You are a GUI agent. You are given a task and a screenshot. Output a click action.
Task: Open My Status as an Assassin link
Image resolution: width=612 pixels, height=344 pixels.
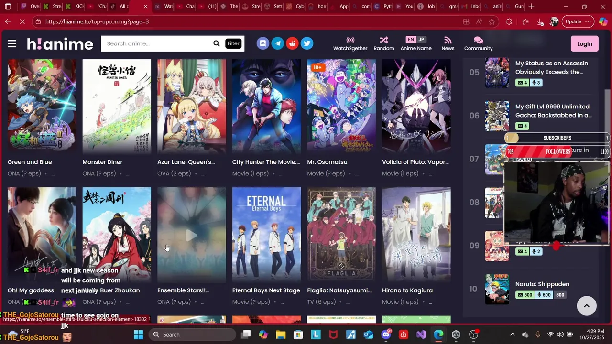point(552,67)
